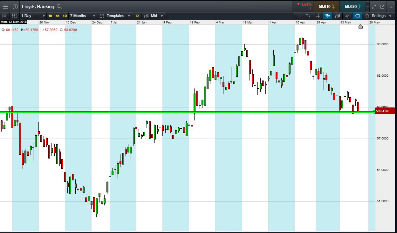Click the 26 May date label
Screen dimensions: 397x233
point(374,22)
